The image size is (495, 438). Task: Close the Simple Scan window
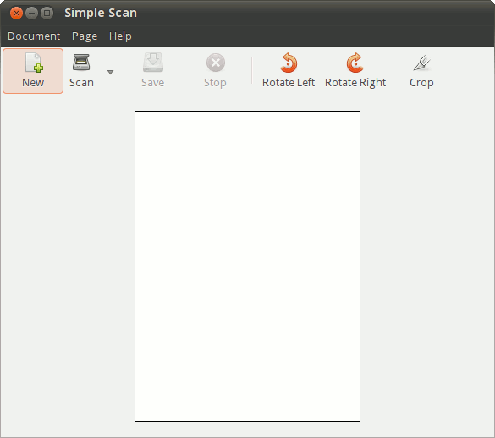click(x=16, y=14)
